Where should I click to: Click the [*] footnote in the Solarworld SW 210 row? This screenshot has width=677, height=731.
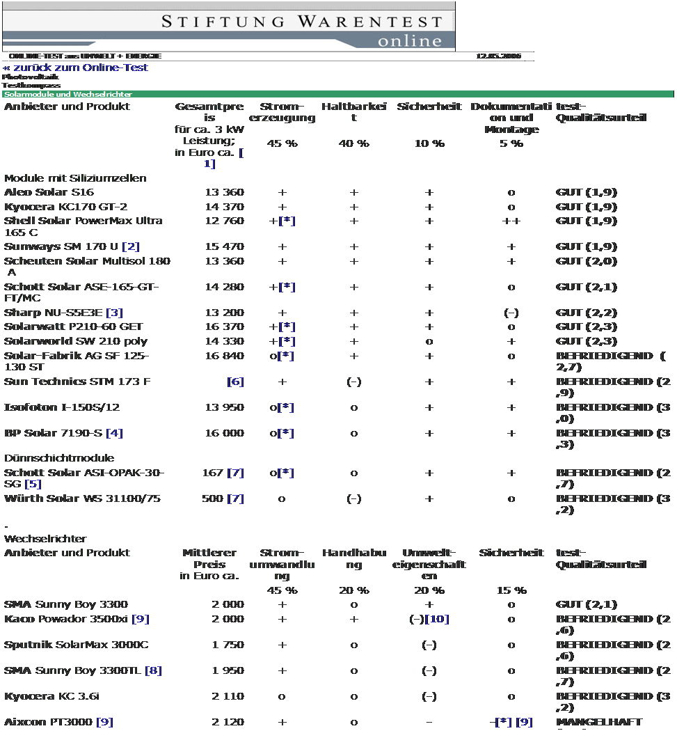tap(287, 341)
